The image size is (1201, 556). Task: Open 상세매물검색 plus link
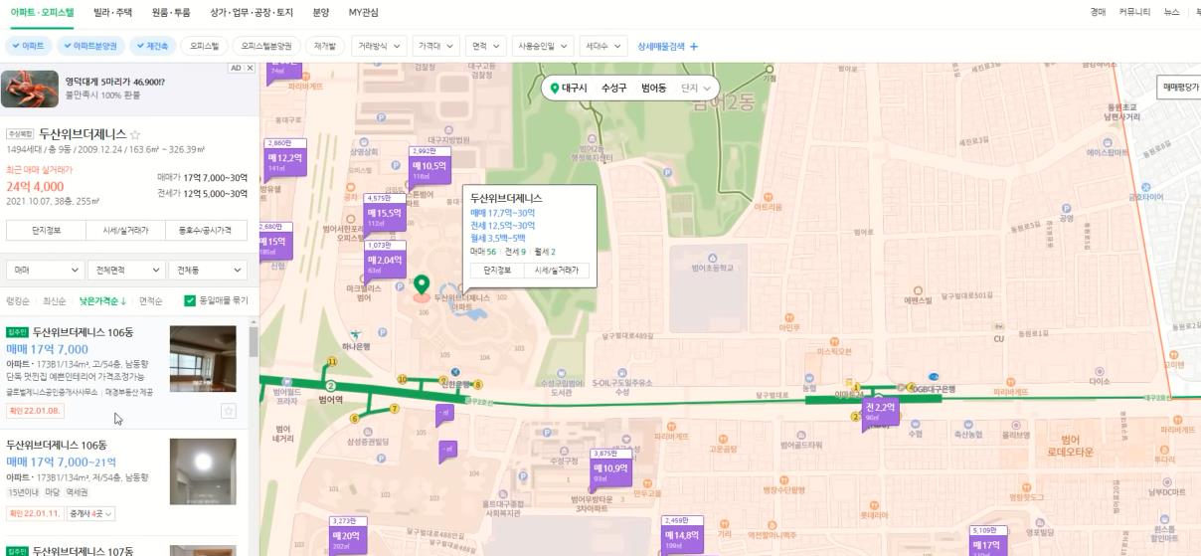[667, 46]
